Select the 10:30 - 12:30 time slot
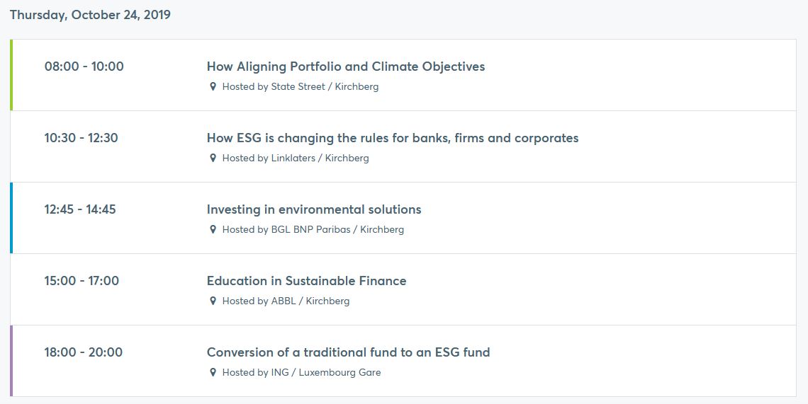808x404 pixels. [81, 138]
